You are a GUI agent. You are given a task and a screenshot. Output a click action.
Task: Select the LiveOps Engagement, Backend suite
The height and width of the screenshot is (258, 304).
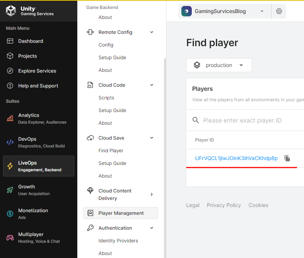pyautogui.click(x=39, y=166)
